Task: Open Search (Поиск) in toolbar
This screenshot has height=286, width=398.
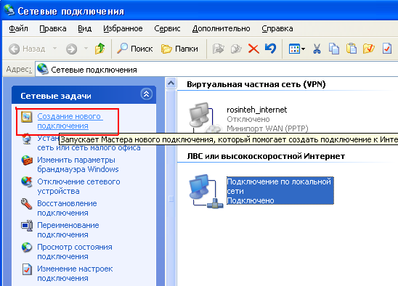Action: (135, 49)
